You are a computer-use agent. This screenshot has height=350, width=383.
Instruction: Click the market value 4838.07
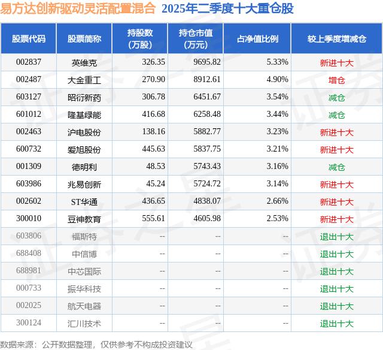coord(207,201)
